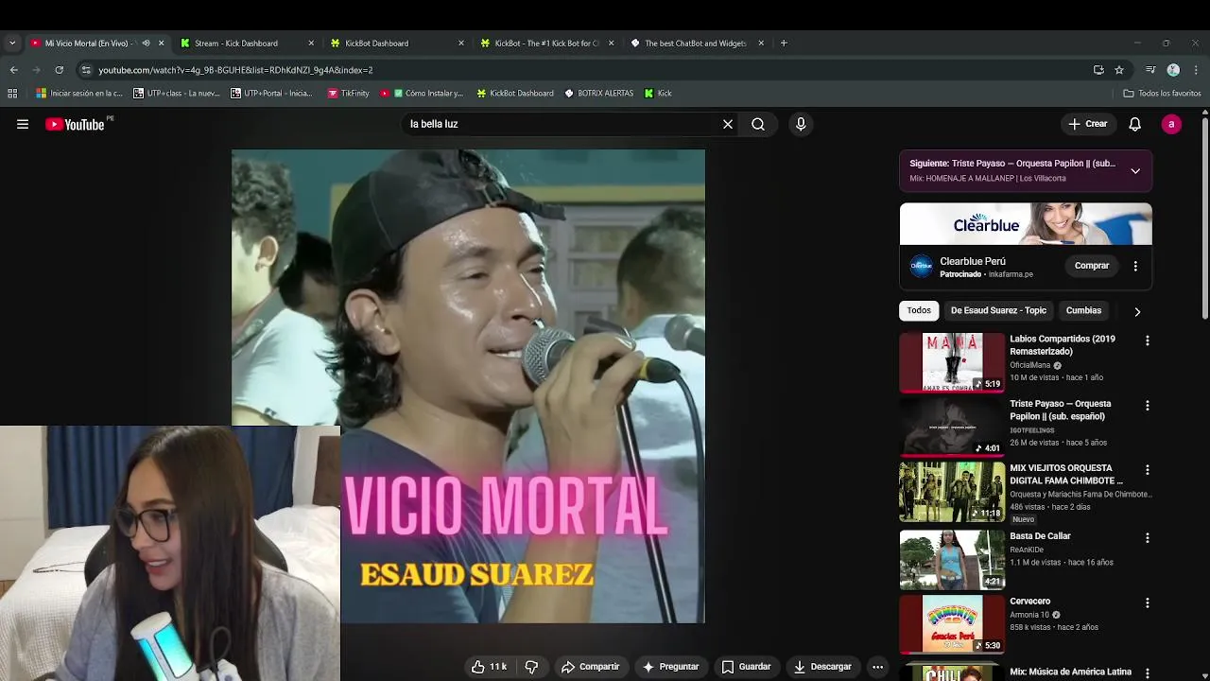This screenshot has width=1210, height=681.
Task: Open options for Labios Compartidos video
Action: tap(1148, 340)
